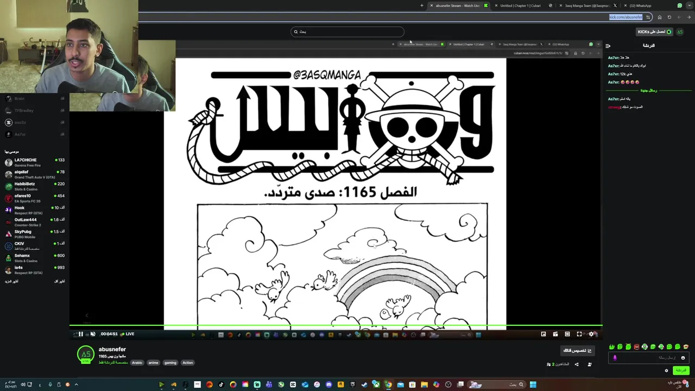Pick the red angry emote

(636, 346)
